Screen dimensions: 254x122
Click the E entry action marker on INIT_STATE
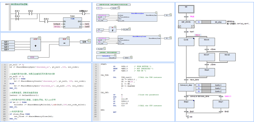(180, 27)
